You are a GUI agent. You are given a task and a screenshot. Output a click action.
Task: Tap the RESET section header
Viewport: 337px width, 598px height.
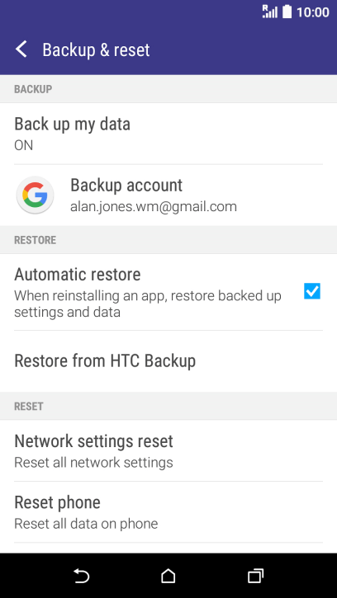pos(29,406)
